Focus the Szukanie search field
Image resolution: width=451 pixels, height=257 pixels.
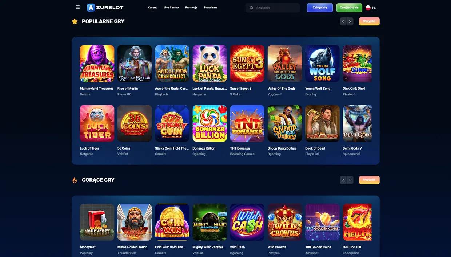pos(272,8)
